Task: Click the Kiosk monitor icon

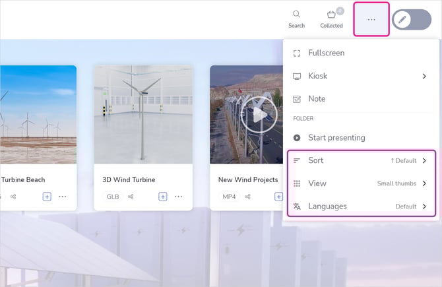Action: pyautogui.click(x=297, y=77)
